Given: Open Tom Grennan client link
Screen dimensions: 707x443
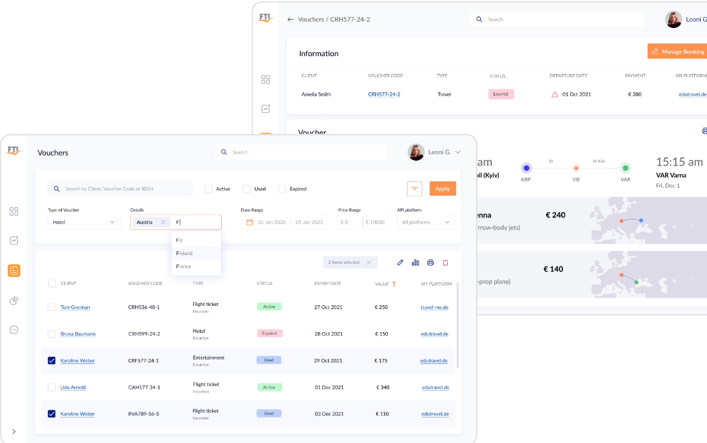Looking at the screenshot, I should click(x=75, y=307).
